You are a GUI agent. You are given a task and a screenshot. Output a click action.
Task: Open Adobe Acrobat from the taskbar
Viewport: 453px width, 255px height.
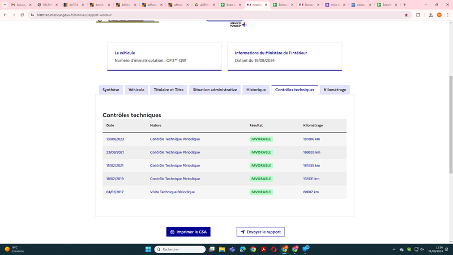(263, 249)
